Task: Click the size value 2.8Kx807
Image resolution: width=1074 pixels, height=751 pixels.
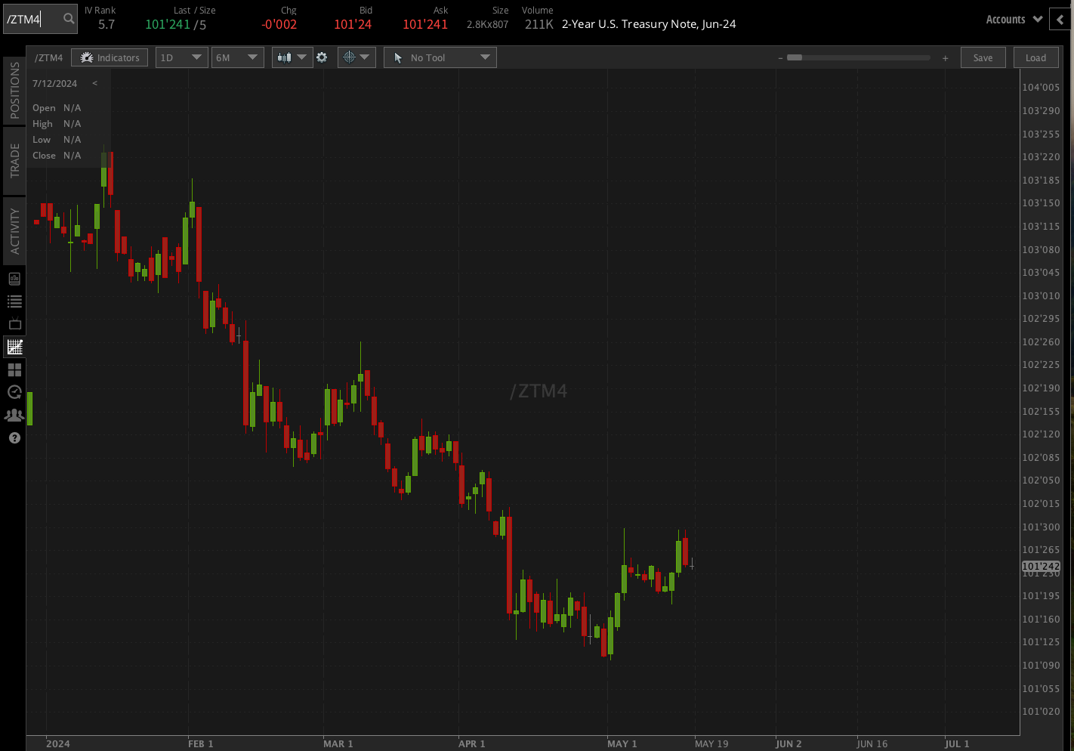Action: pyautogui.click(x=488, y=24)
